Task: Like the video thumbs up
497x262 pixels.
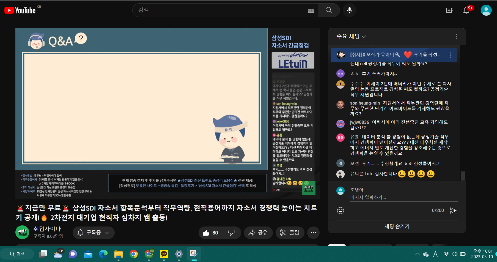Action: click(x=211, y=233)
